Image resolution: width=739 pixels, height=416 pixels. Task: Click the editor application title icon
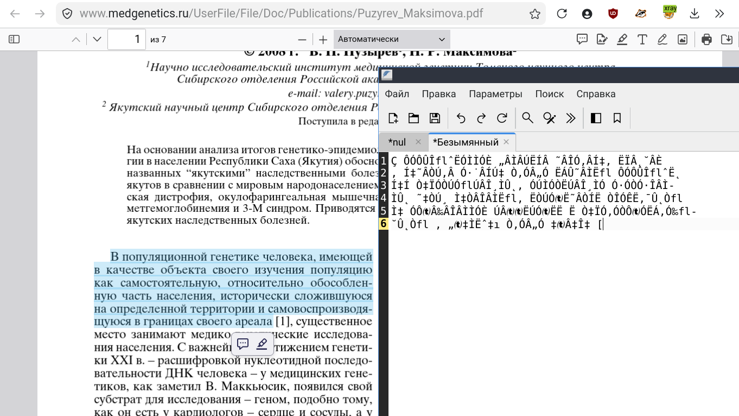tap(387, 75)
